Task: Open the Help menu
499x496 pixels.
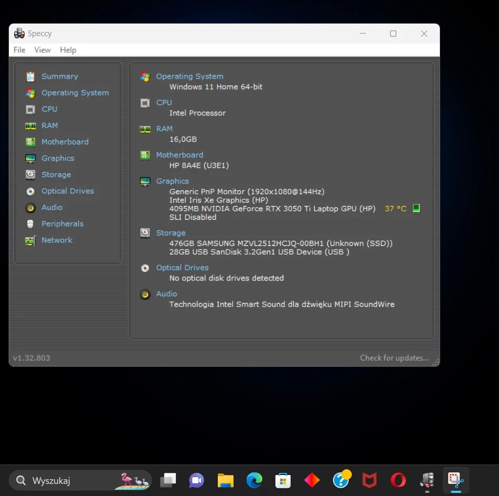Action: (68, 50)
